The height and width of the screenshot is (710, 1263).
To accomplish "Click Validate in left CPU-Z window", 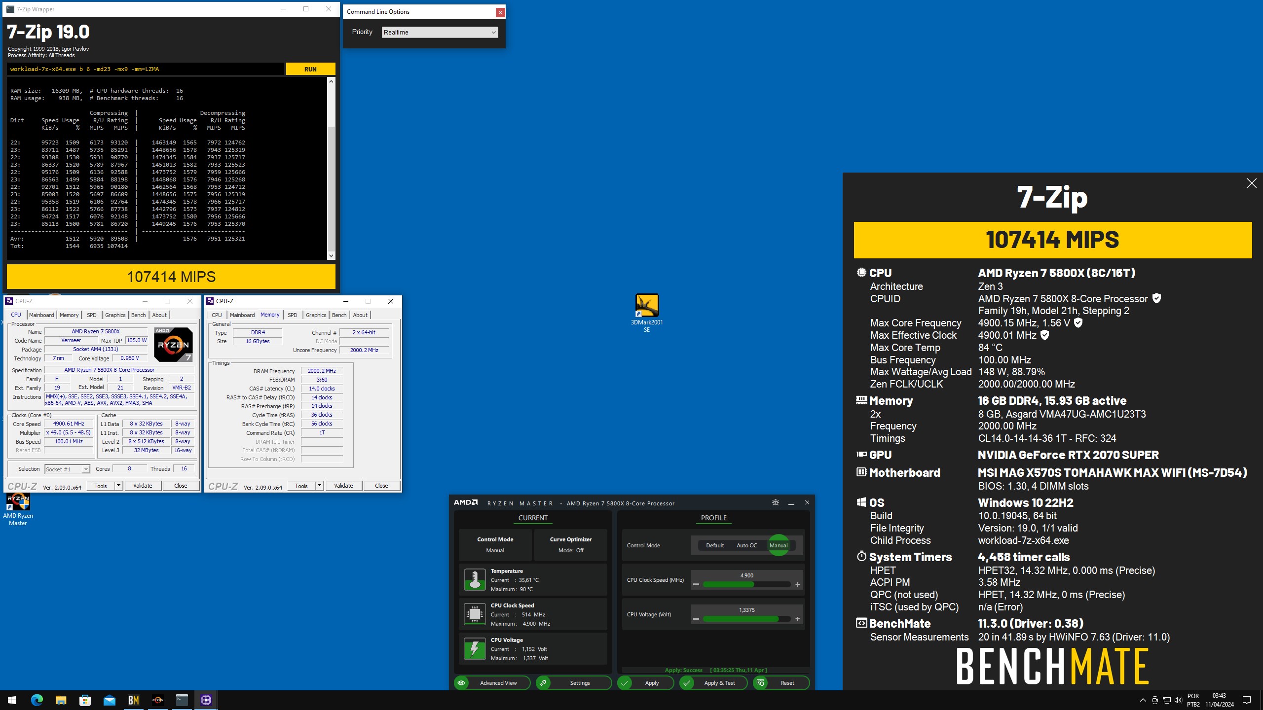I will coord(143,486).
